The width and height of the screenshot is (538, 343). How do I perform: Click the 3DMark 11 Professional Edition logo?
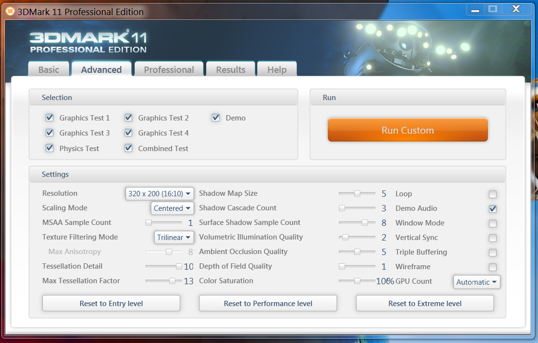(x=88, y=41)
